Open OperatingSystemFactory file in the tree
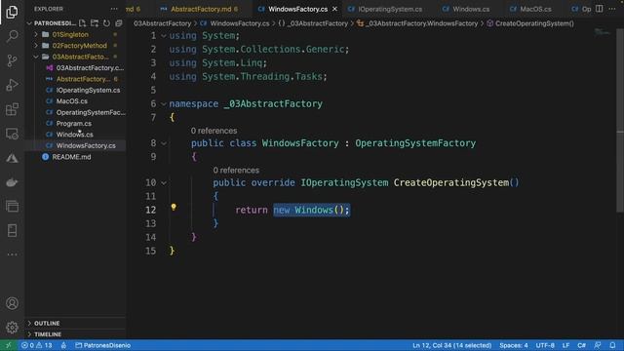 click(91, 112)
